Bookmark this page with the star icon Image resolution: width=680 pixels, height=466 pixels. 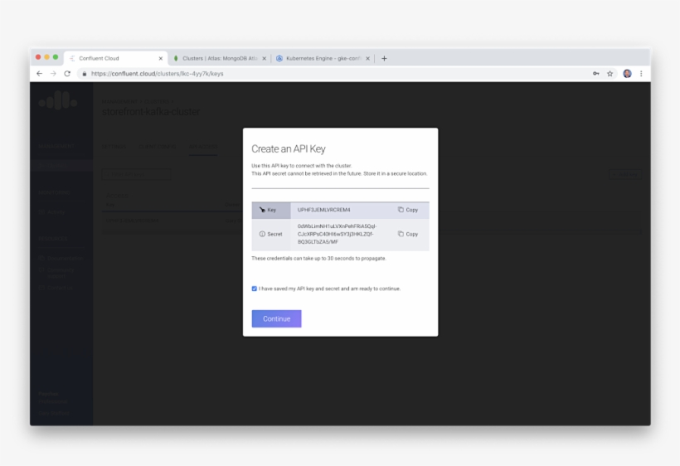click(x=610, y=74)
